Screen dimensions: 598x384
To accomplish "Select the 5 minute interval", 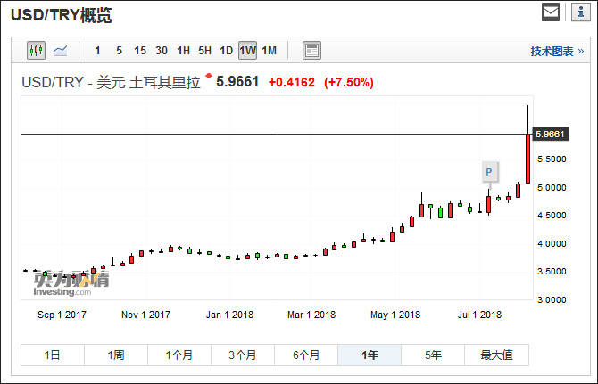I will pyautogui.click(x=119, y=51).
